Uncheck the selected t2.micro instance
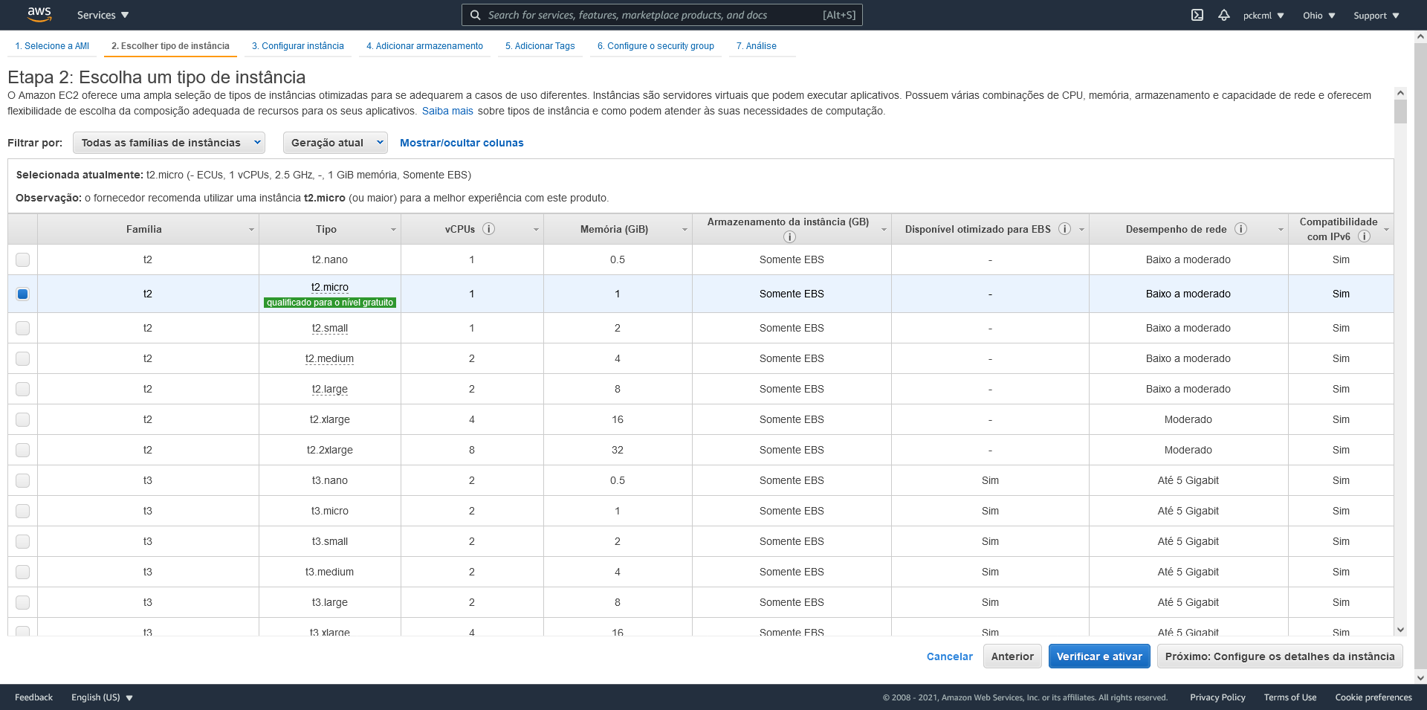The image size is (1427, 710). pyautogui.click(x=22, y=294)
